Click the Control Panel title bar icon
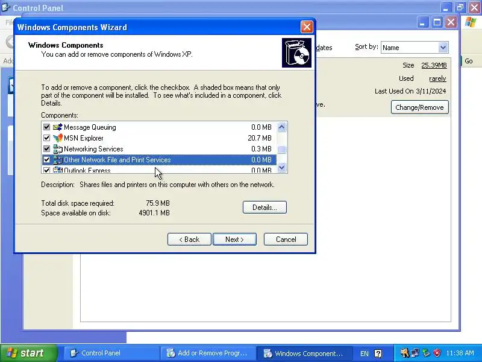The height and width of the screenshot is (362, 482). coord(5,7)
